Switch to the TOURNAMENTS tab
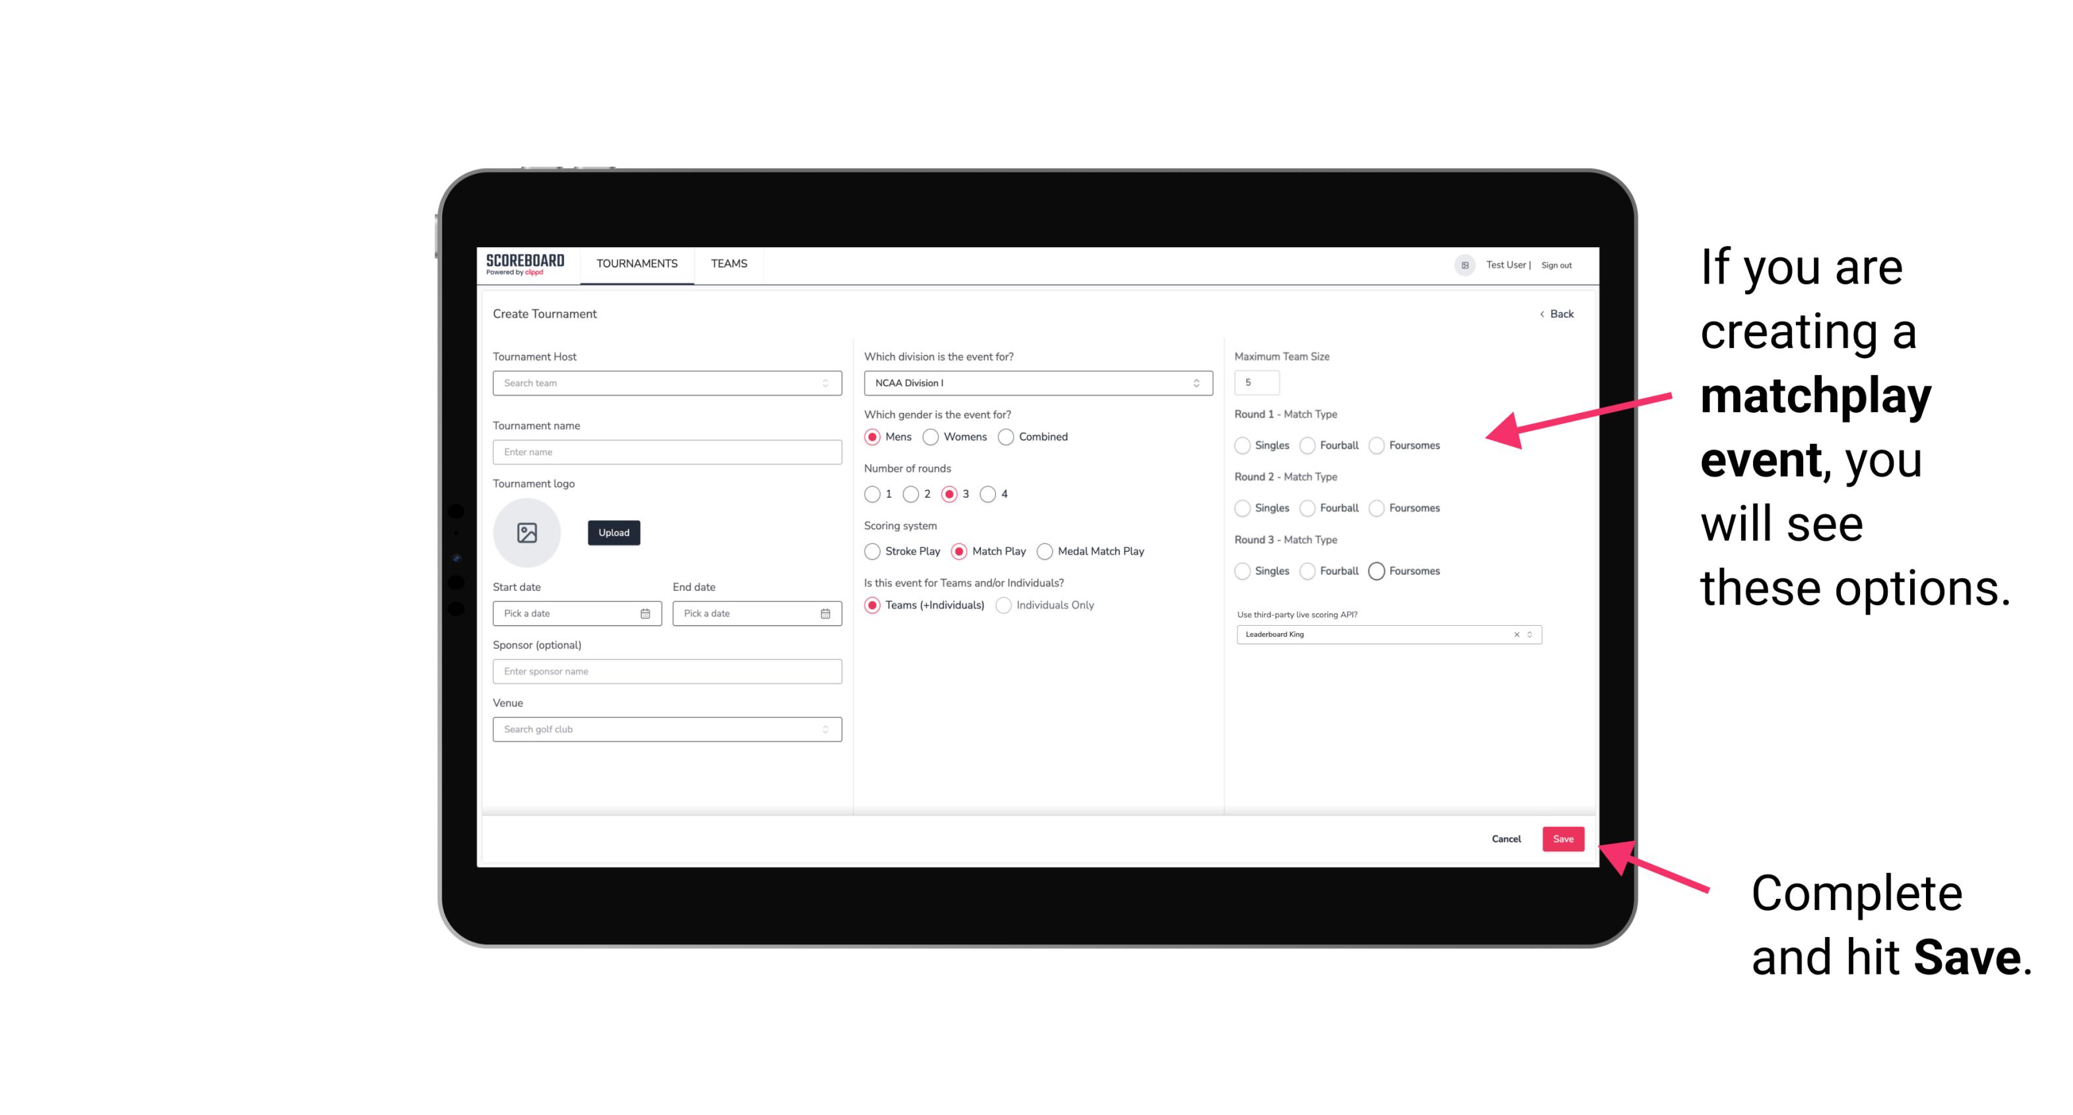Viewport: 2073px width, 1115px height. pyautogui.click(x=637, y=264)
